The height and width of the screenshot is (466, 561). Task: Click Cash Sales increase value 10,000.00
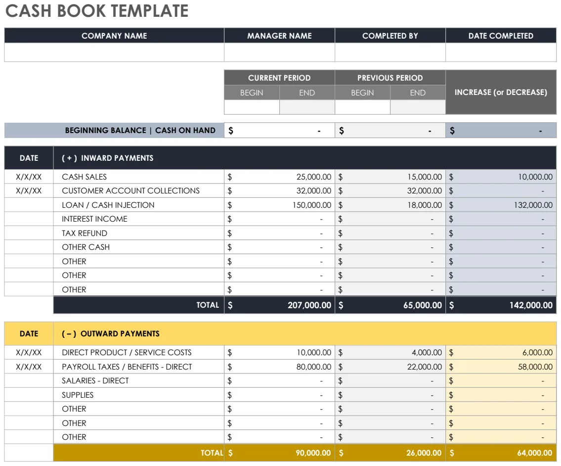pos(535,177)
